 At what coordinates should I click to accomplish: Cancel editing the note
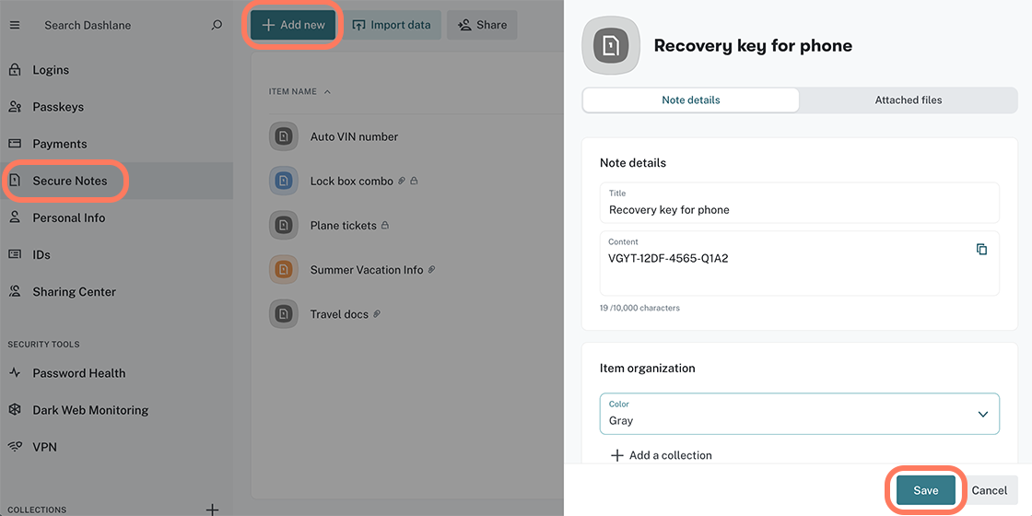(x=989, y=490)
